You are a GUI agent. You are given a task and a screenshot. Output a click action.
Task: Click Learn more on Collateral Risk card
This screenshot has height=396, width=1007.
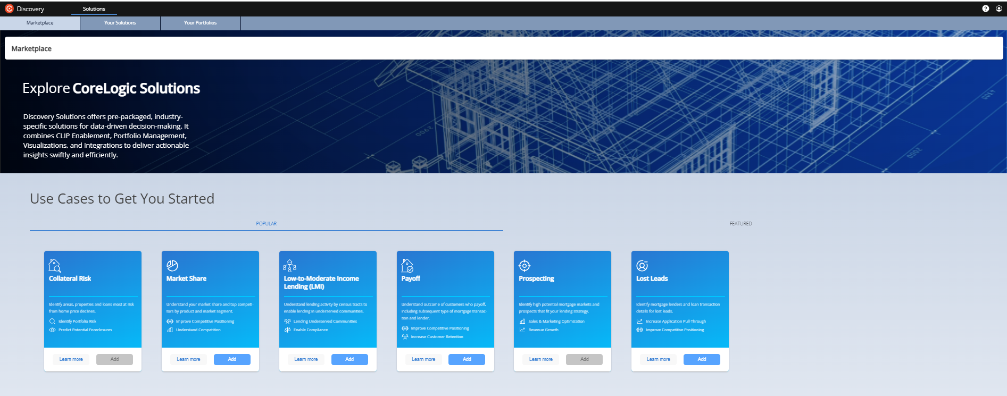71,359
